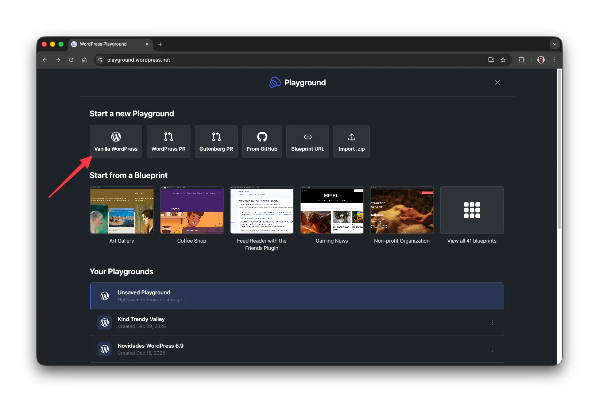Screen dimensions: 599x402
Task: Start a Gutenberg PR playground
Action: click(216, 142)
